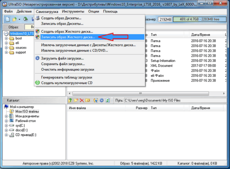Click status text Образ: 5 файла(ов), 1422 KB
230x169 pixels.
click(141, 163)
